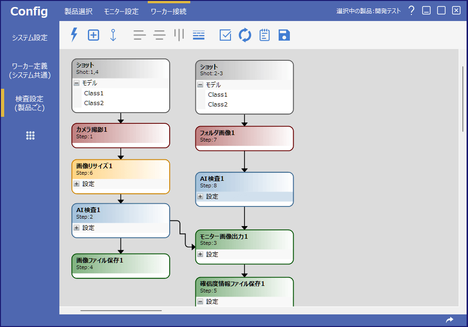
Task: Collapse モデル tree in ショット Shot:1,4 node
Action: 76,83
